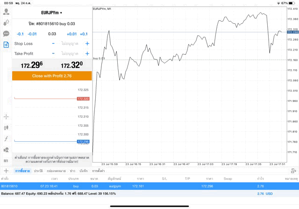Image resolution: width=299 pixels, height=209 pixels.
Task: Decrease the Take Profit value
Action: click(53, 54)
